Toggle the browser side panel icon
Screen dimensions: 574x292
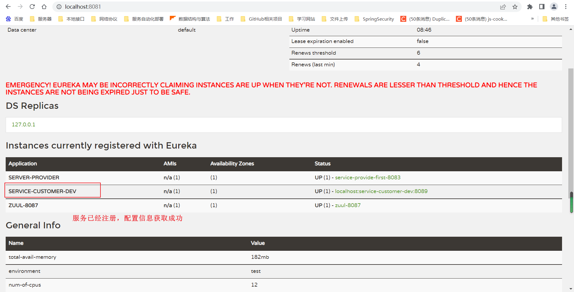point(542,7)
